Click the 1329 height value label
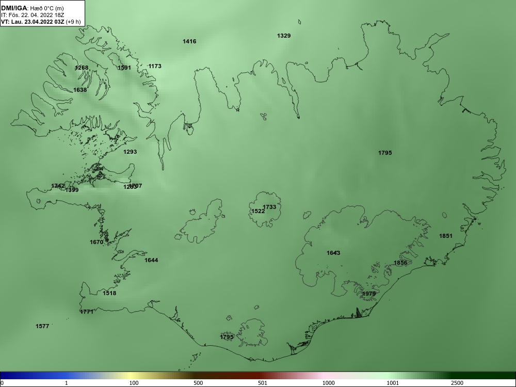516x387 pixels. (x=284, y=36)
